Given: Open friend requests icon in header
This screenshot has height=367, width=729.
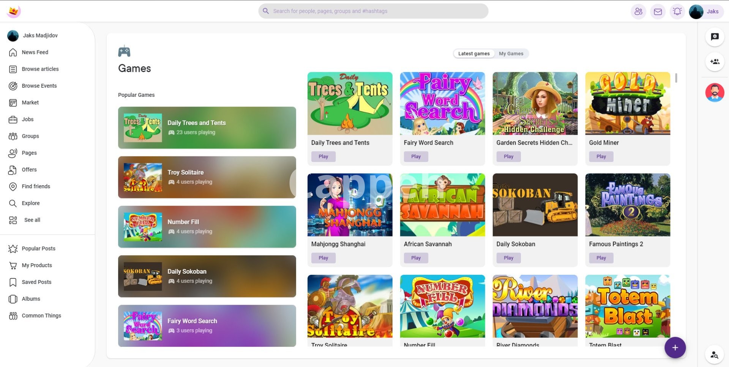Looking at the screenshot, I should (638, 12).
